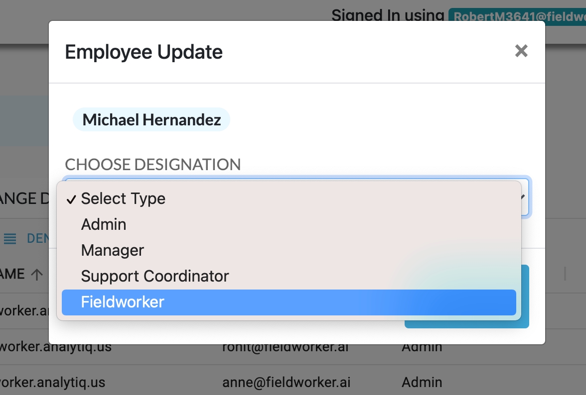This screenshot has width=586, height=395.
Task: Click the checked Select Type option
Action: [x=123, y=198]
